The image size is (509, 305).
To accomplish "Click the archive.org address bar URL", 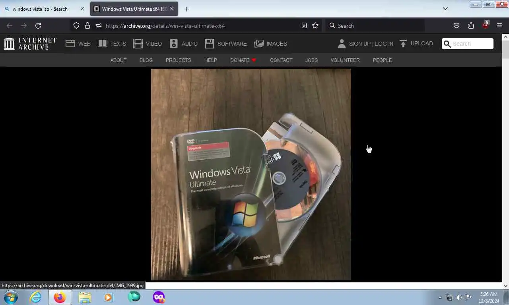I will click(165, 26).
